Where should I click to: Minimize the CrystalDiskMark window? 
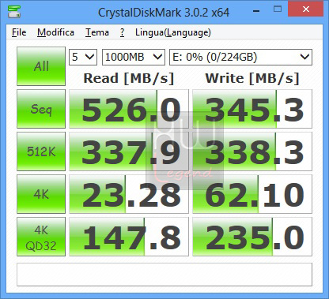coord(256,11)
